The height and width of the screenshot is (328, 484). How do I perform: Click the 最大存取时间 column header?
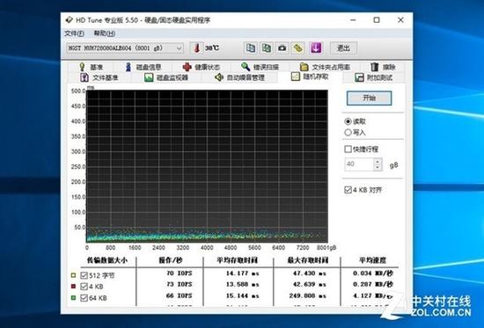tap(307, 260)
